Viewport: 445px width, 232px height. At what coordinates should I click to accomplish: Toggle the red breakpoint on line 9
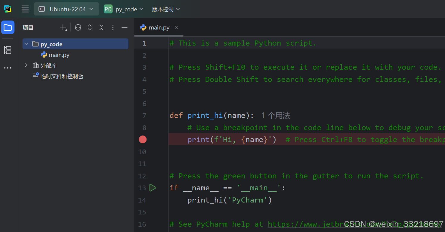[143, 139]
